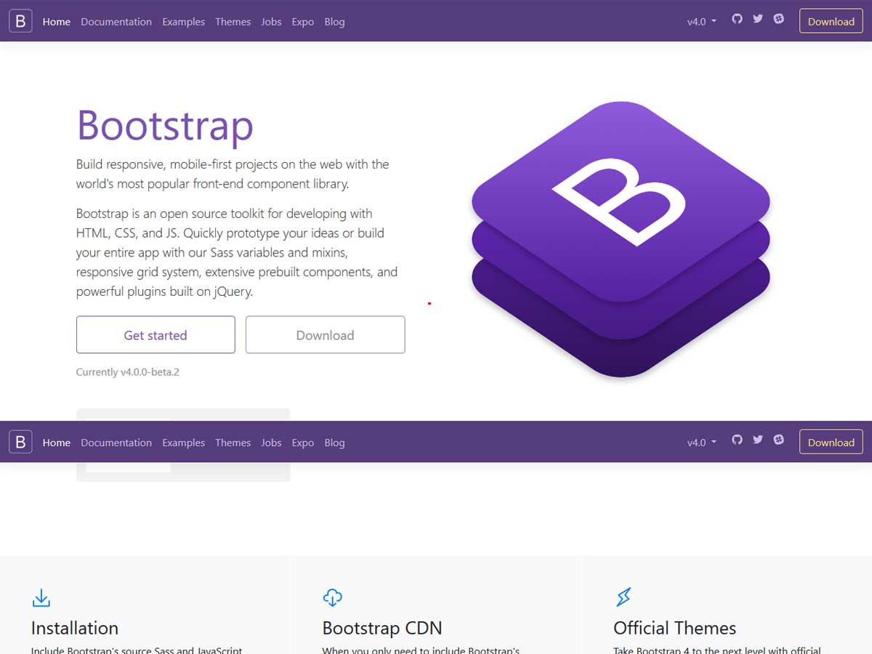Open the v4.0 version dropdown in top navbar
The height and width of the screenshot is (654, 872).
click(x=701, y=21)
